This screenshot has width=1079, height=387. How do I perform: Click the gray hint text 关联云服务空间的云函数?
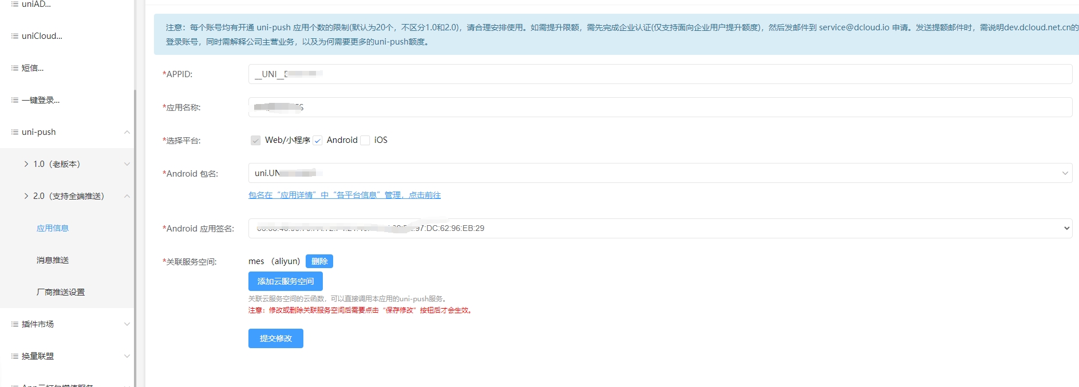pos(349,299)
